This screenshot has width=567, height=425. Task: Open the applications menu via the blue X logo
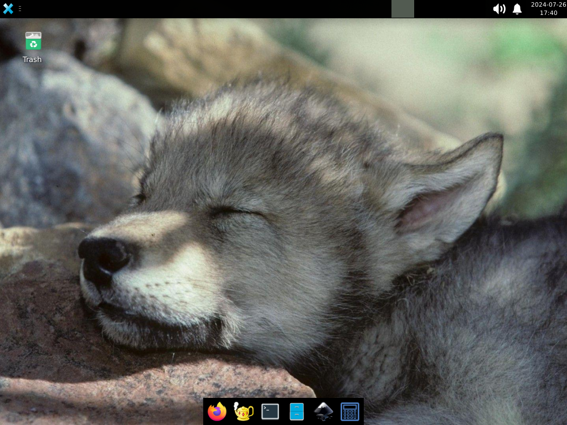(x=7, y=8)
